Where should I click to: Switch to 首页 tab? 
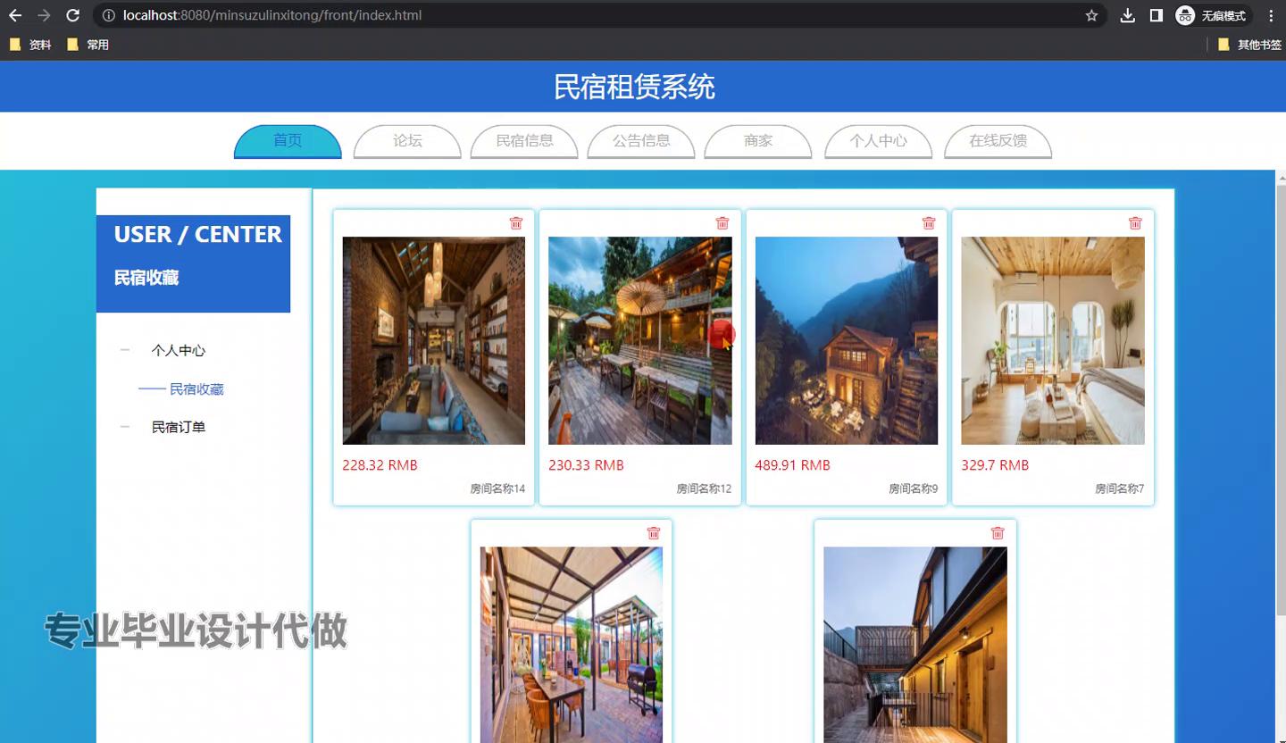[x=288, y=141]
